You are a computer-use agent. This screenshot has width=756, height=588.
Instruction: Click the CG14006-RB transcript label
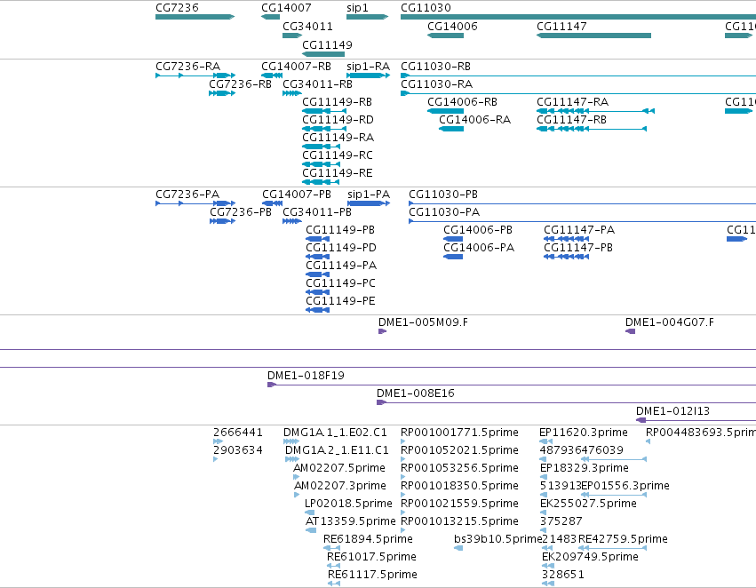click(x=462, y=102)
